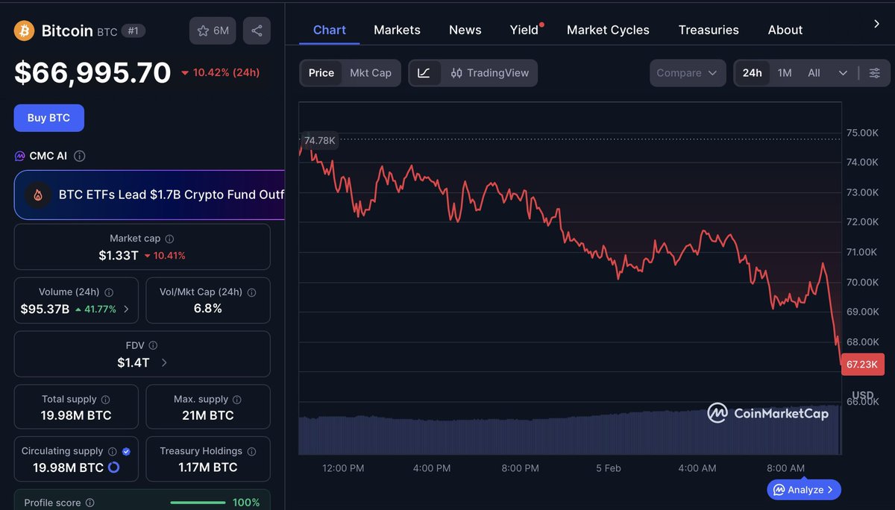Add Bitcoin to watchlist via star button
The image size is (895, 510).
click(x=213, y=31)
